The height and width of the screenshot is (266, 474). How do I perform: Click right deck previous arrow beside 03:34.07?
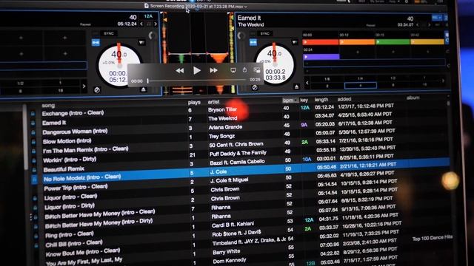[418, 24]
